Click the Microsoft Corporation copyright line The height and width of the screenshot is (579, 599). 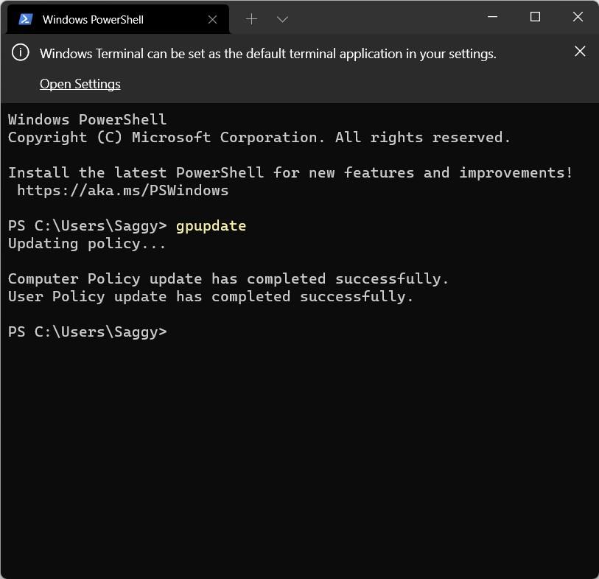tap(259, 137)
